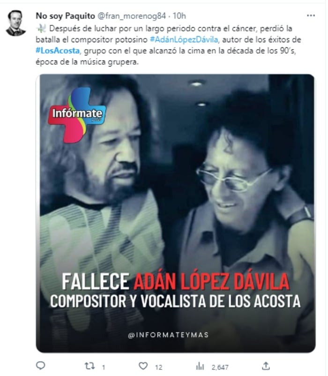
Task: View the 2,647 views count
Action: coord(220,367)
